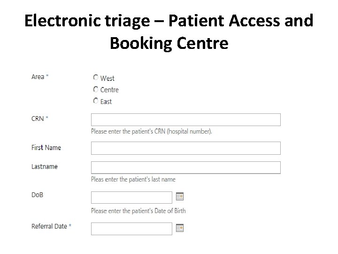Focus the First Name input box
The image size is (338, 254).
point(185,148)
